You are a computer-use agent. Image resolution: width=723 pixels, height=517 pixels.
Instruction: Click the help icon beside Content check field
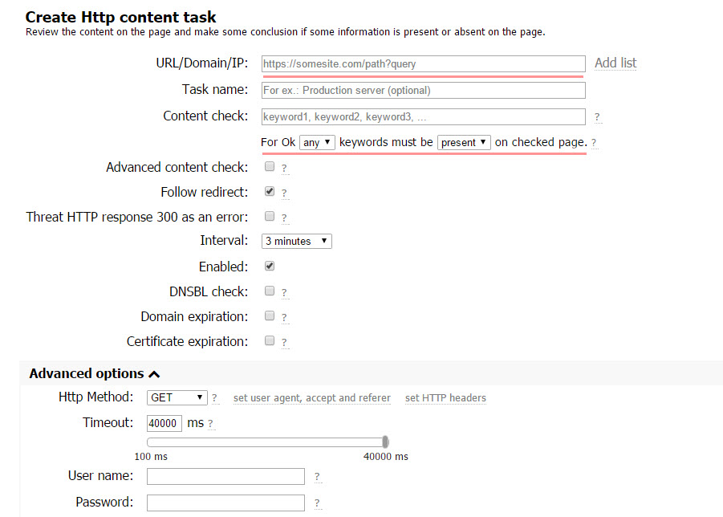597,116
